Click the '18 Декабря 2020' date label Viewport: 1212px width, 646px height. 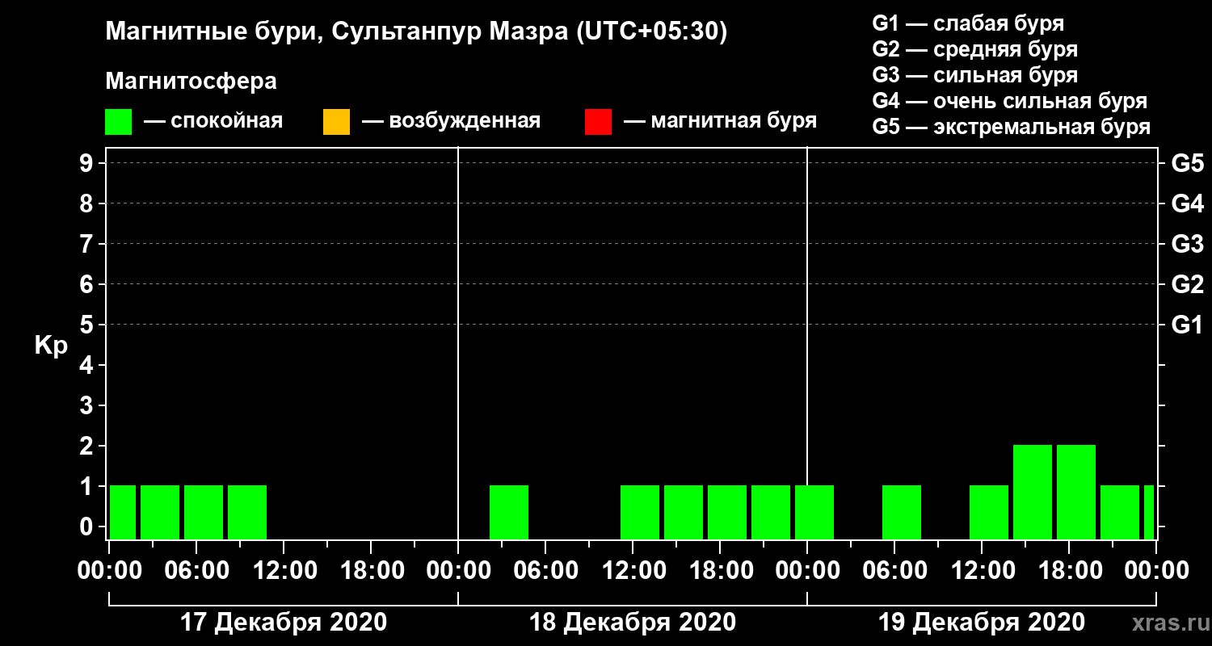(x=632, y=623)
